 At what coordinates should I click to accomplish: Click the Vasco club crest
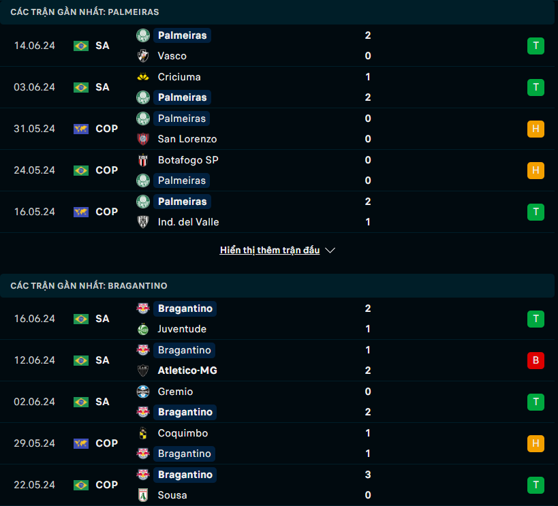(143, 56)
